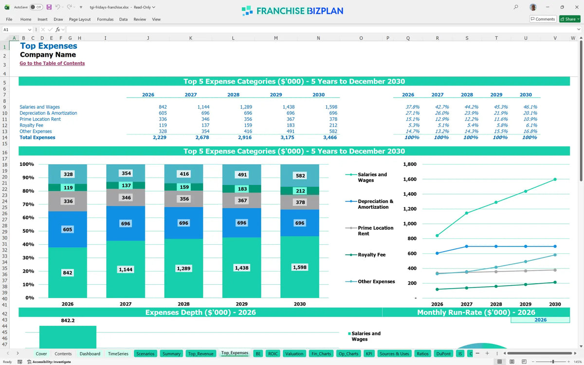This screenshot has width=584, height=365.
Task: Switch to the Cover sheet tab
Action: coord(41,354)
